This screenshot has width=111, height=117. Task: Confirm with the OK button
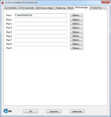click(31, 111)
